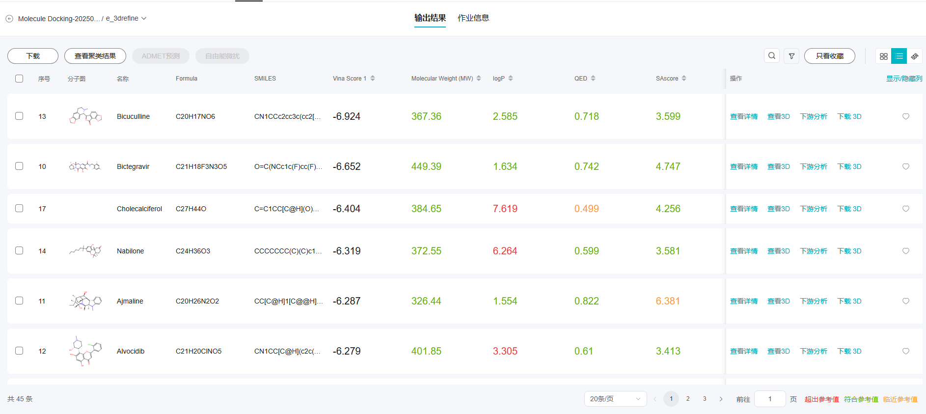The height and width of the screenshot is (414, 926).
Task: Sort by Vina Score 1 column
Action: (373, 79)
